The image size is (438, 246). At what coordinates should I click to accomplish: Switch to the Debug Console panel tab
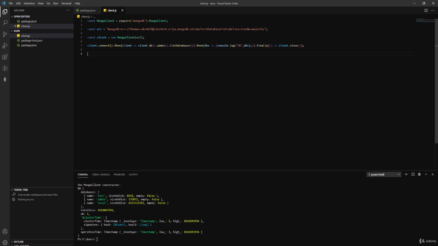[x=101, y=174]
